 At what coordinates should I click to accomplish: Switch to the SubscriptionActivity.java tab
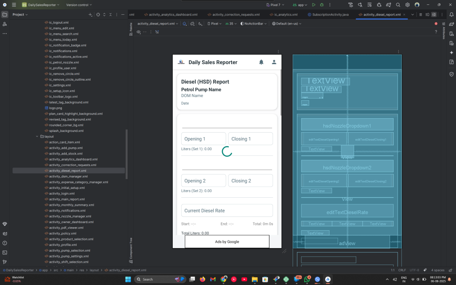pos(330,14)
